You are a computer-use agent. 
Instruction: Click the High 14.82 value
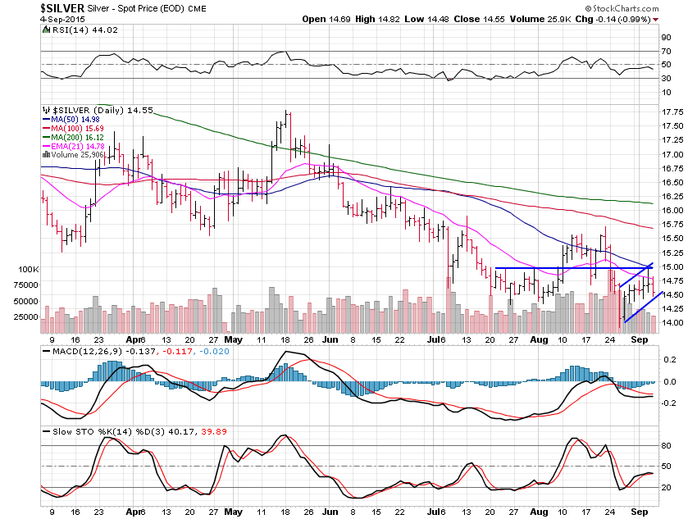pos(377,19)
